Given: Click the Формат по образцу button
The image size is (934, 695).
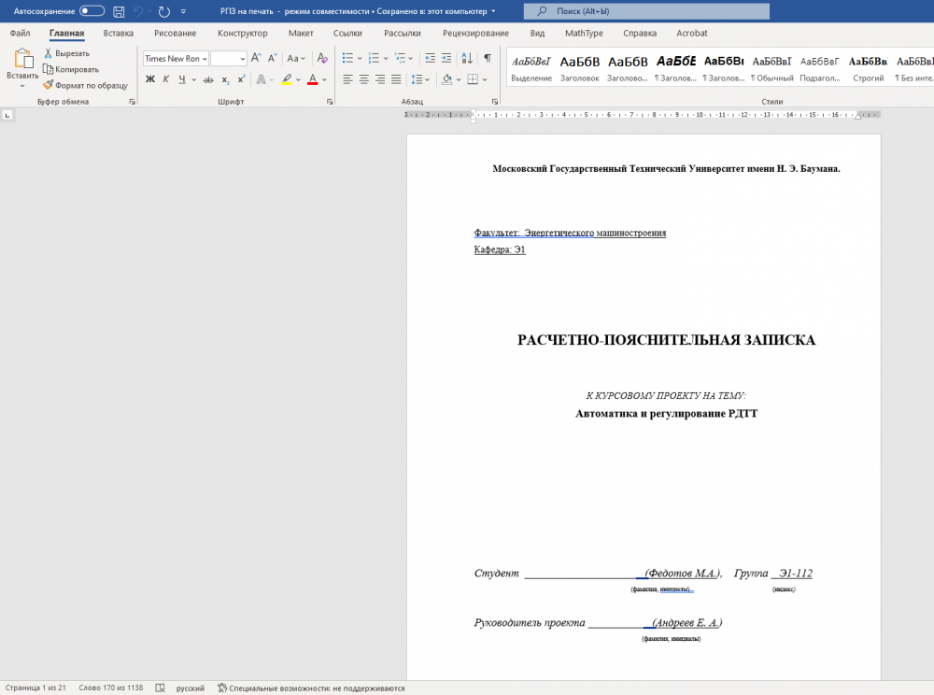Looking at the screenshot, I should click(85, 85).
